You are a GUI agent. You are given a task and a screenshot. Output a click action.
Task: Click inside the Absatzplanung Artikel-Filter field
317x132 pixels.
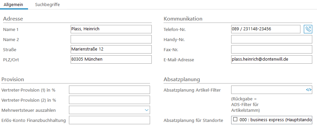[268, 90]
